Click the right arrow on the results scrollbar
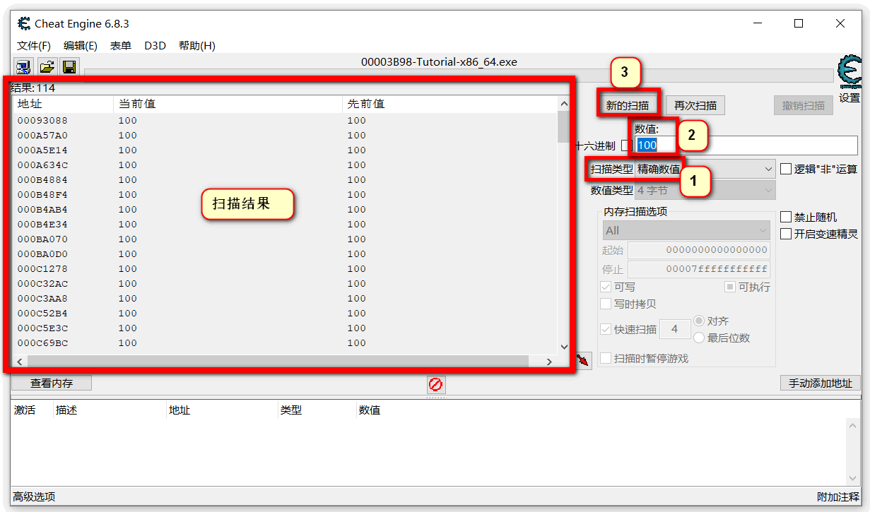870x512 pixels. coord(549,361)
